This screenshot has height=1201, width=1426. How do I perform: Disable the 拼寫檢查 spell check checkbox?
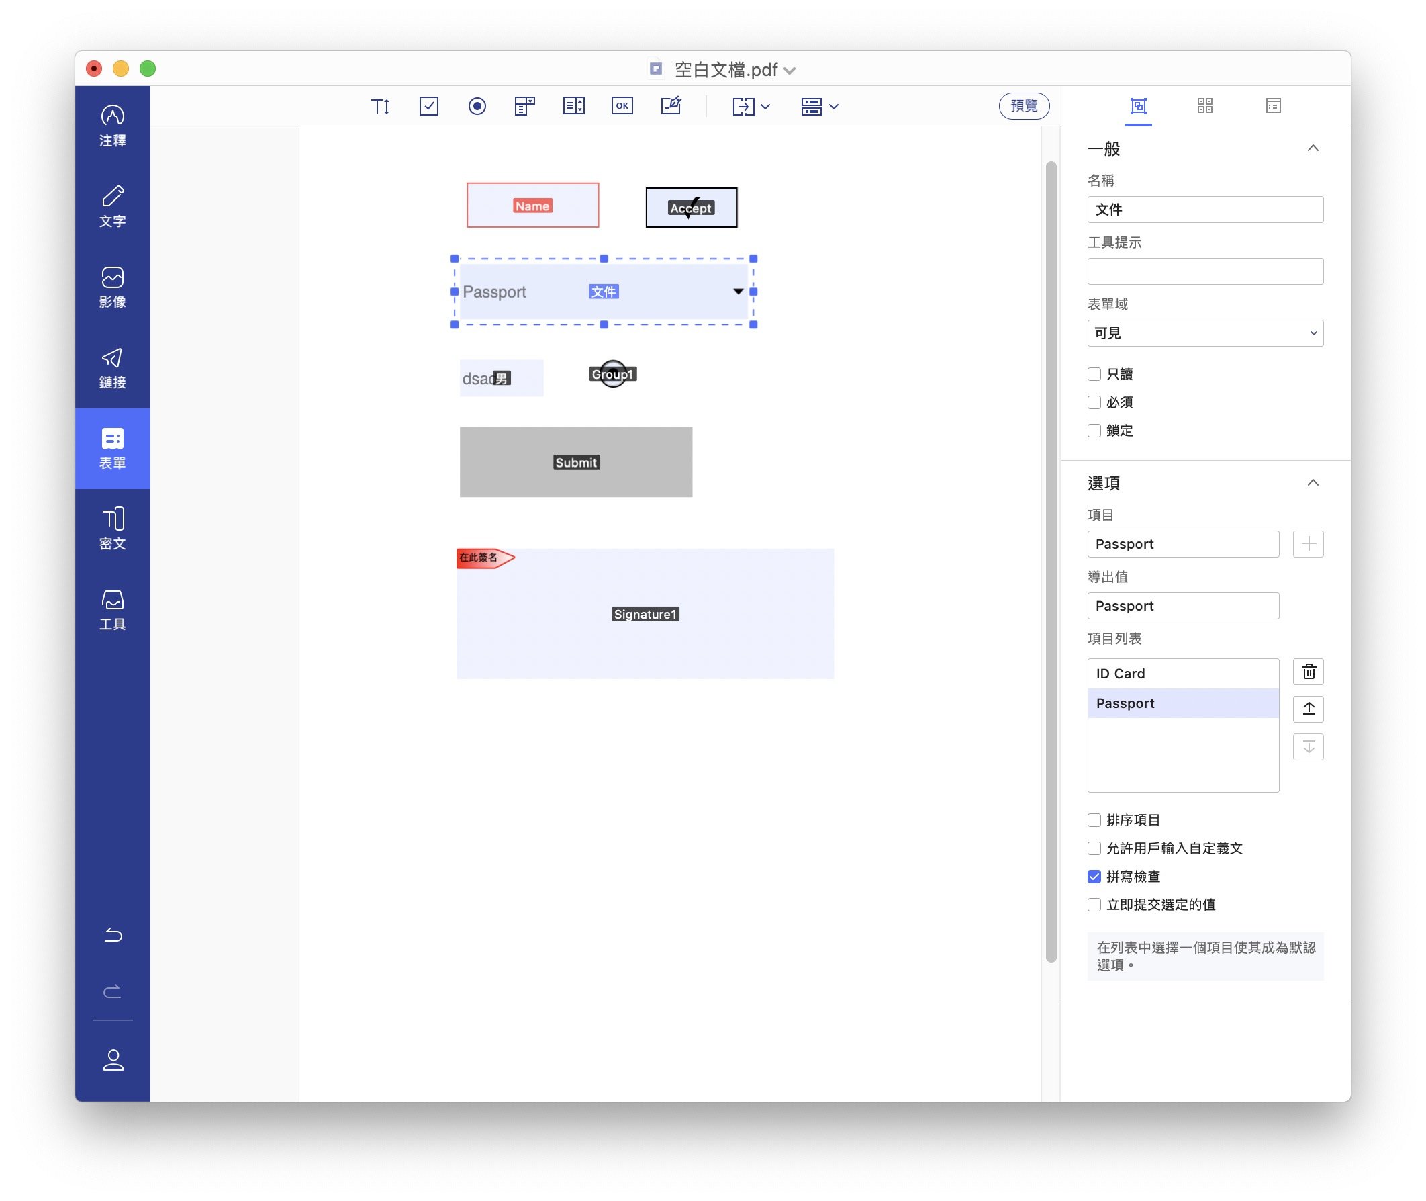click(1094, 877)
